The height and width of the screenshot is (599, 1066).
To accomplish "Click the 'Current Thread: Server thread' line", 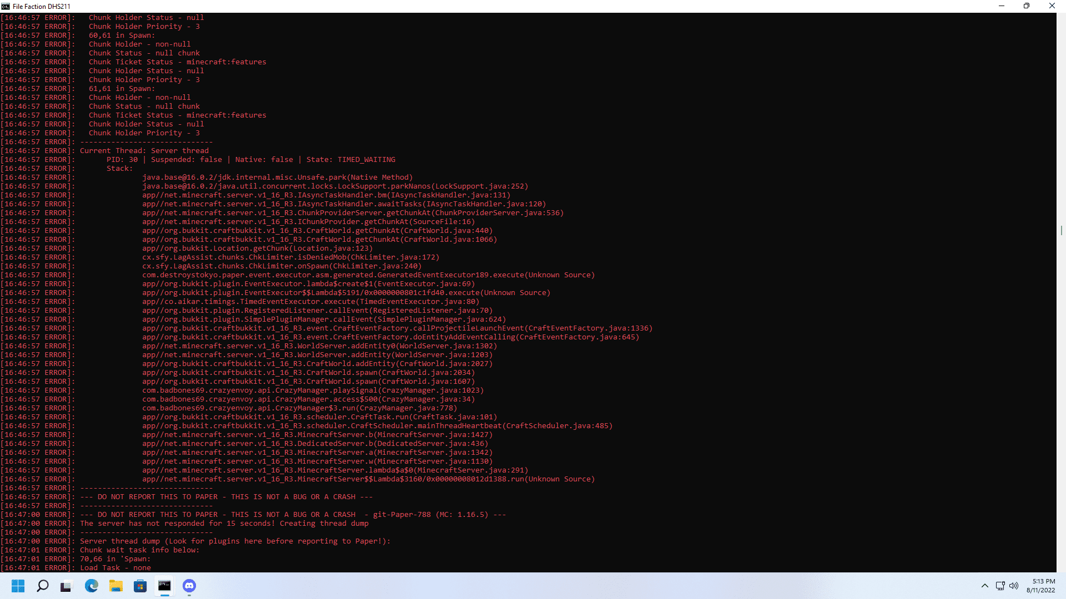I will click(x=144, y=151).
